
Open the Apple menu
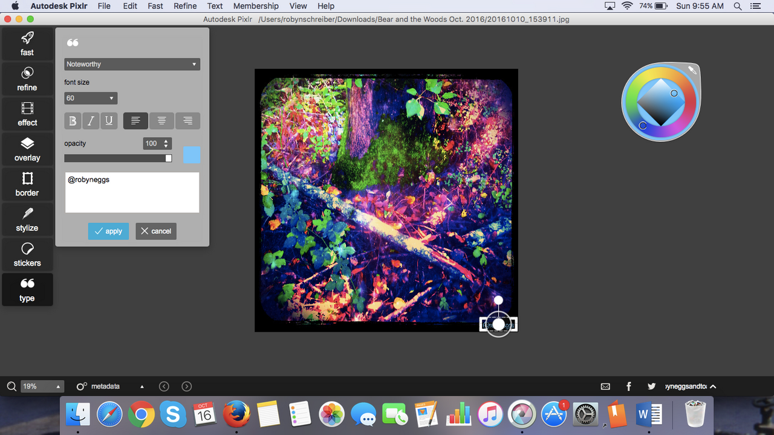pos(16,6)
